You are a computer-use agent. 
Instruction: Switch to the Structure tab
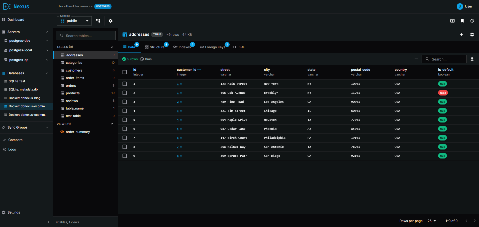(x=155, y=47)
